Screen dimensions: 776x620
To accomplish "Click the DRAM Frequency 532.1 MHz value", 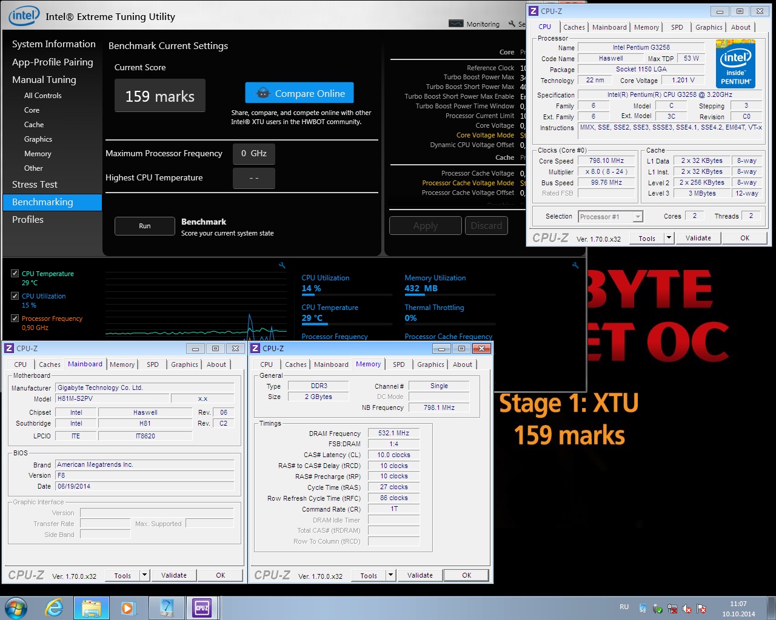I will [x=393, y=434].
